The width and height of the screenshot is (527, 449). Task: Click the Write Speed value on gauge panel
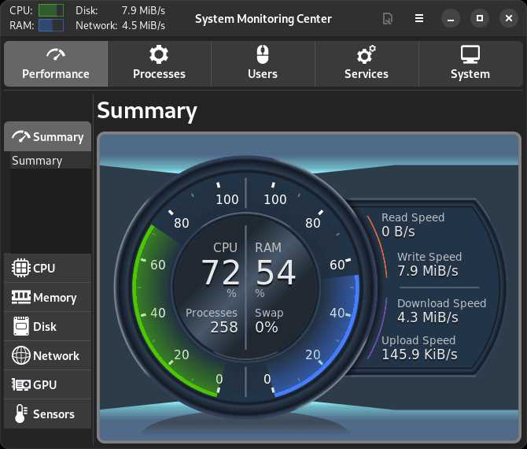[428, 271]
